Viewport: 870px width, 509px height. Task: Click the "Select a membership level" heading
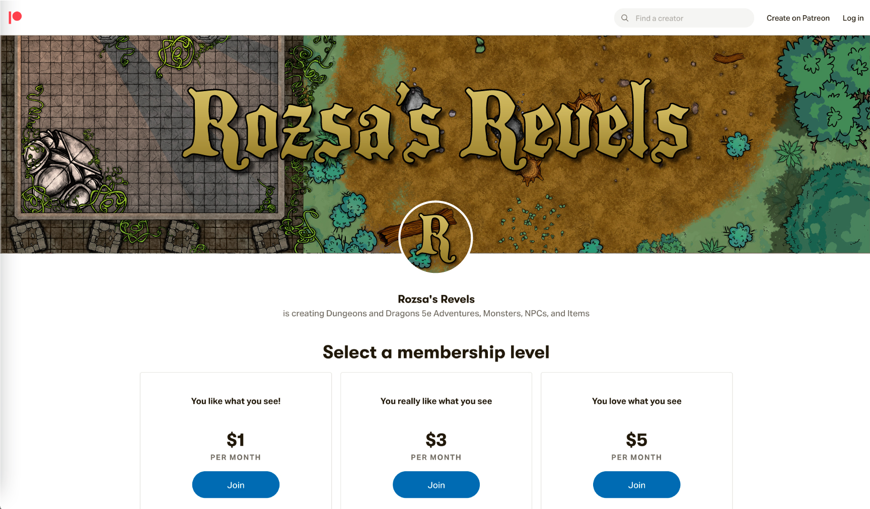coord(436,352)
